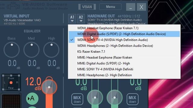Viewport: 193px width, 108px height.
Task: Select KS: Razer Kraken 7.1
Action: tap(124, 52)
